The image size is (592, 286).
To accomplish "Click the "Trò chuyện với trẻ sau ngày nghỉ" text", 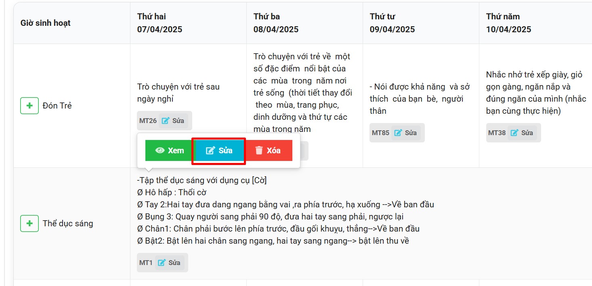I will click(178, 92).
